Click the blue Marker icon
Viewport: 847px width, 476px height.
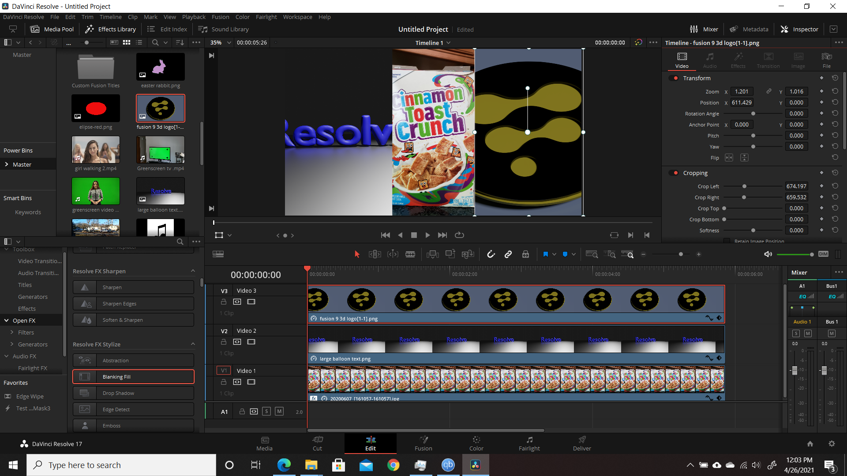(x=565, y=254)
